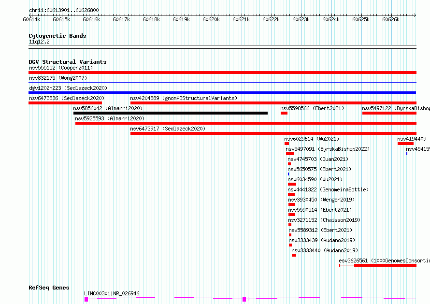The image size is (430, 304).
Task: Click the nsv5856042 (Almarri2020) label
Action: tap(108, 108)
